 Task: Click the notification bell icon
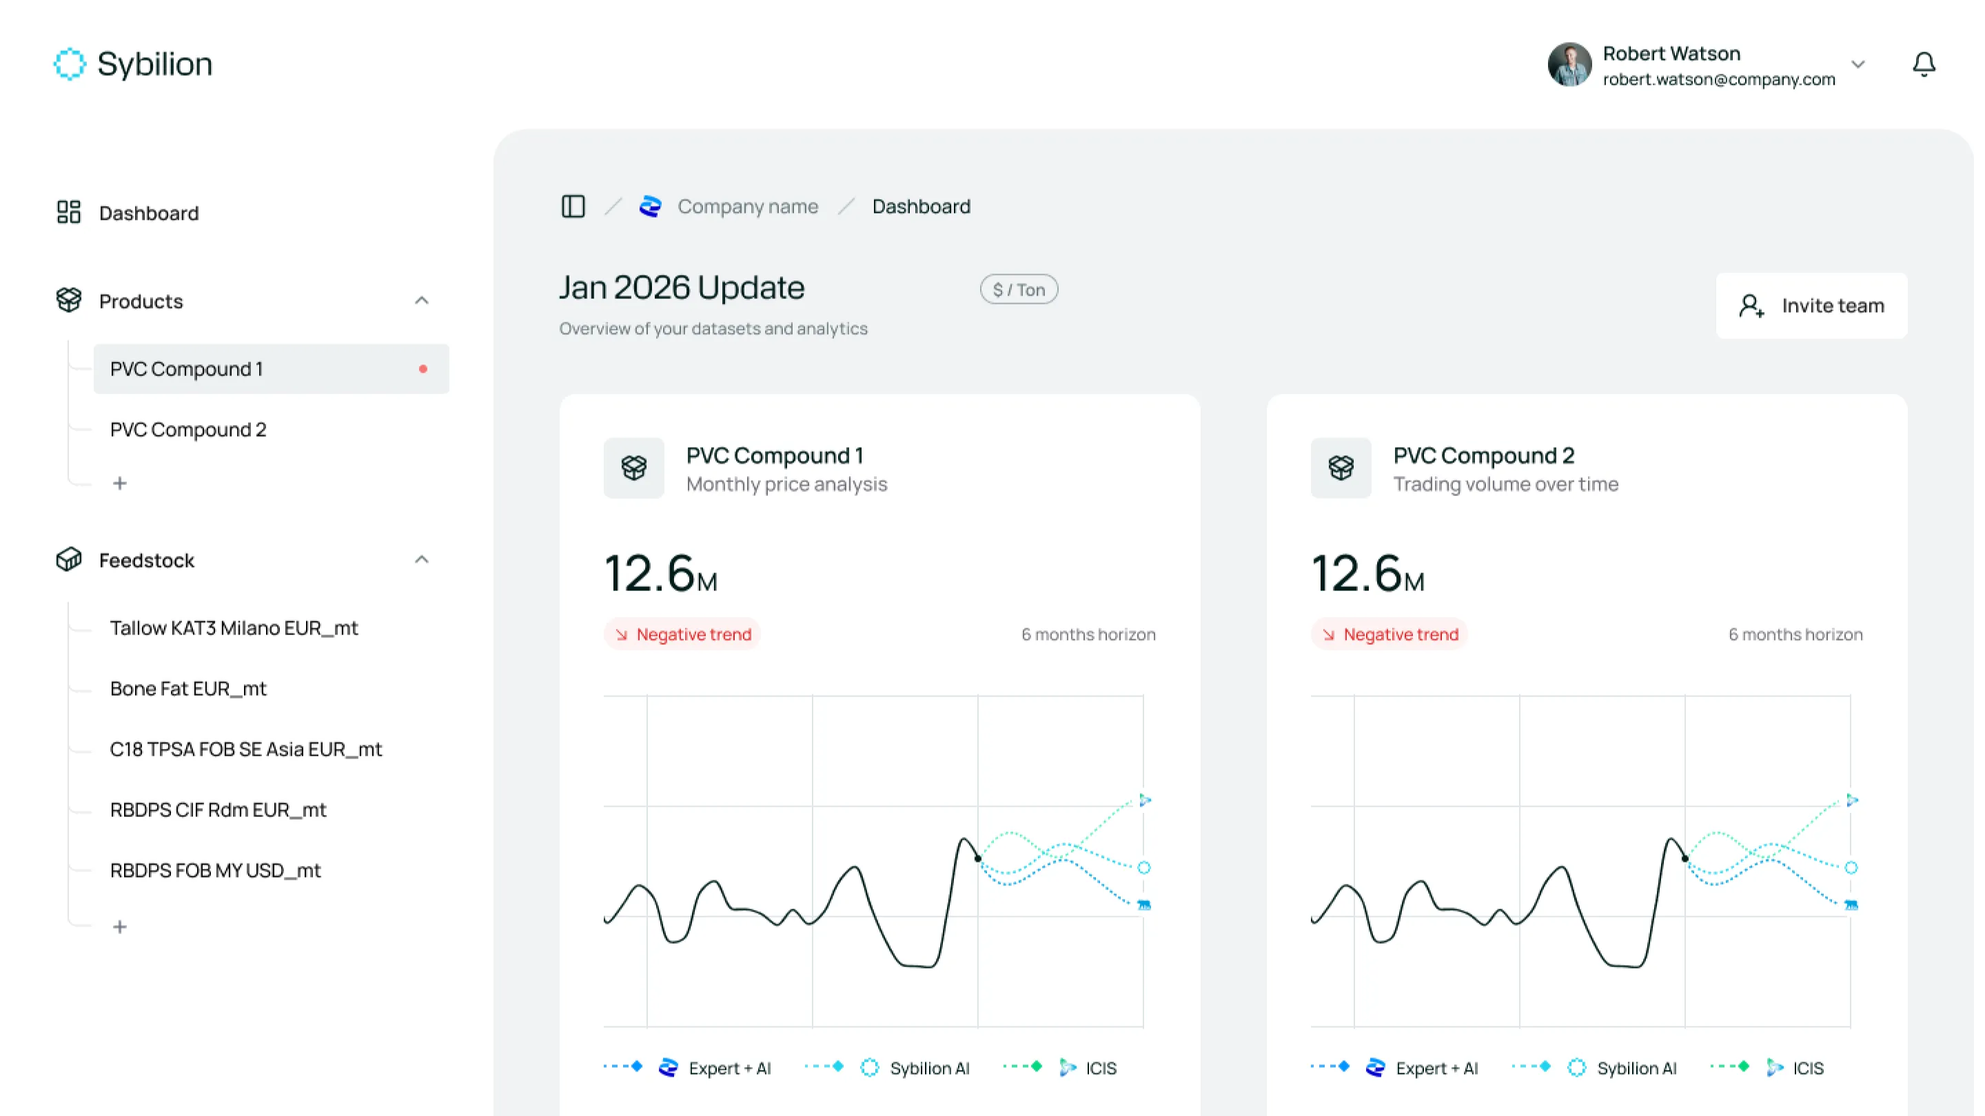(1924, 64)
